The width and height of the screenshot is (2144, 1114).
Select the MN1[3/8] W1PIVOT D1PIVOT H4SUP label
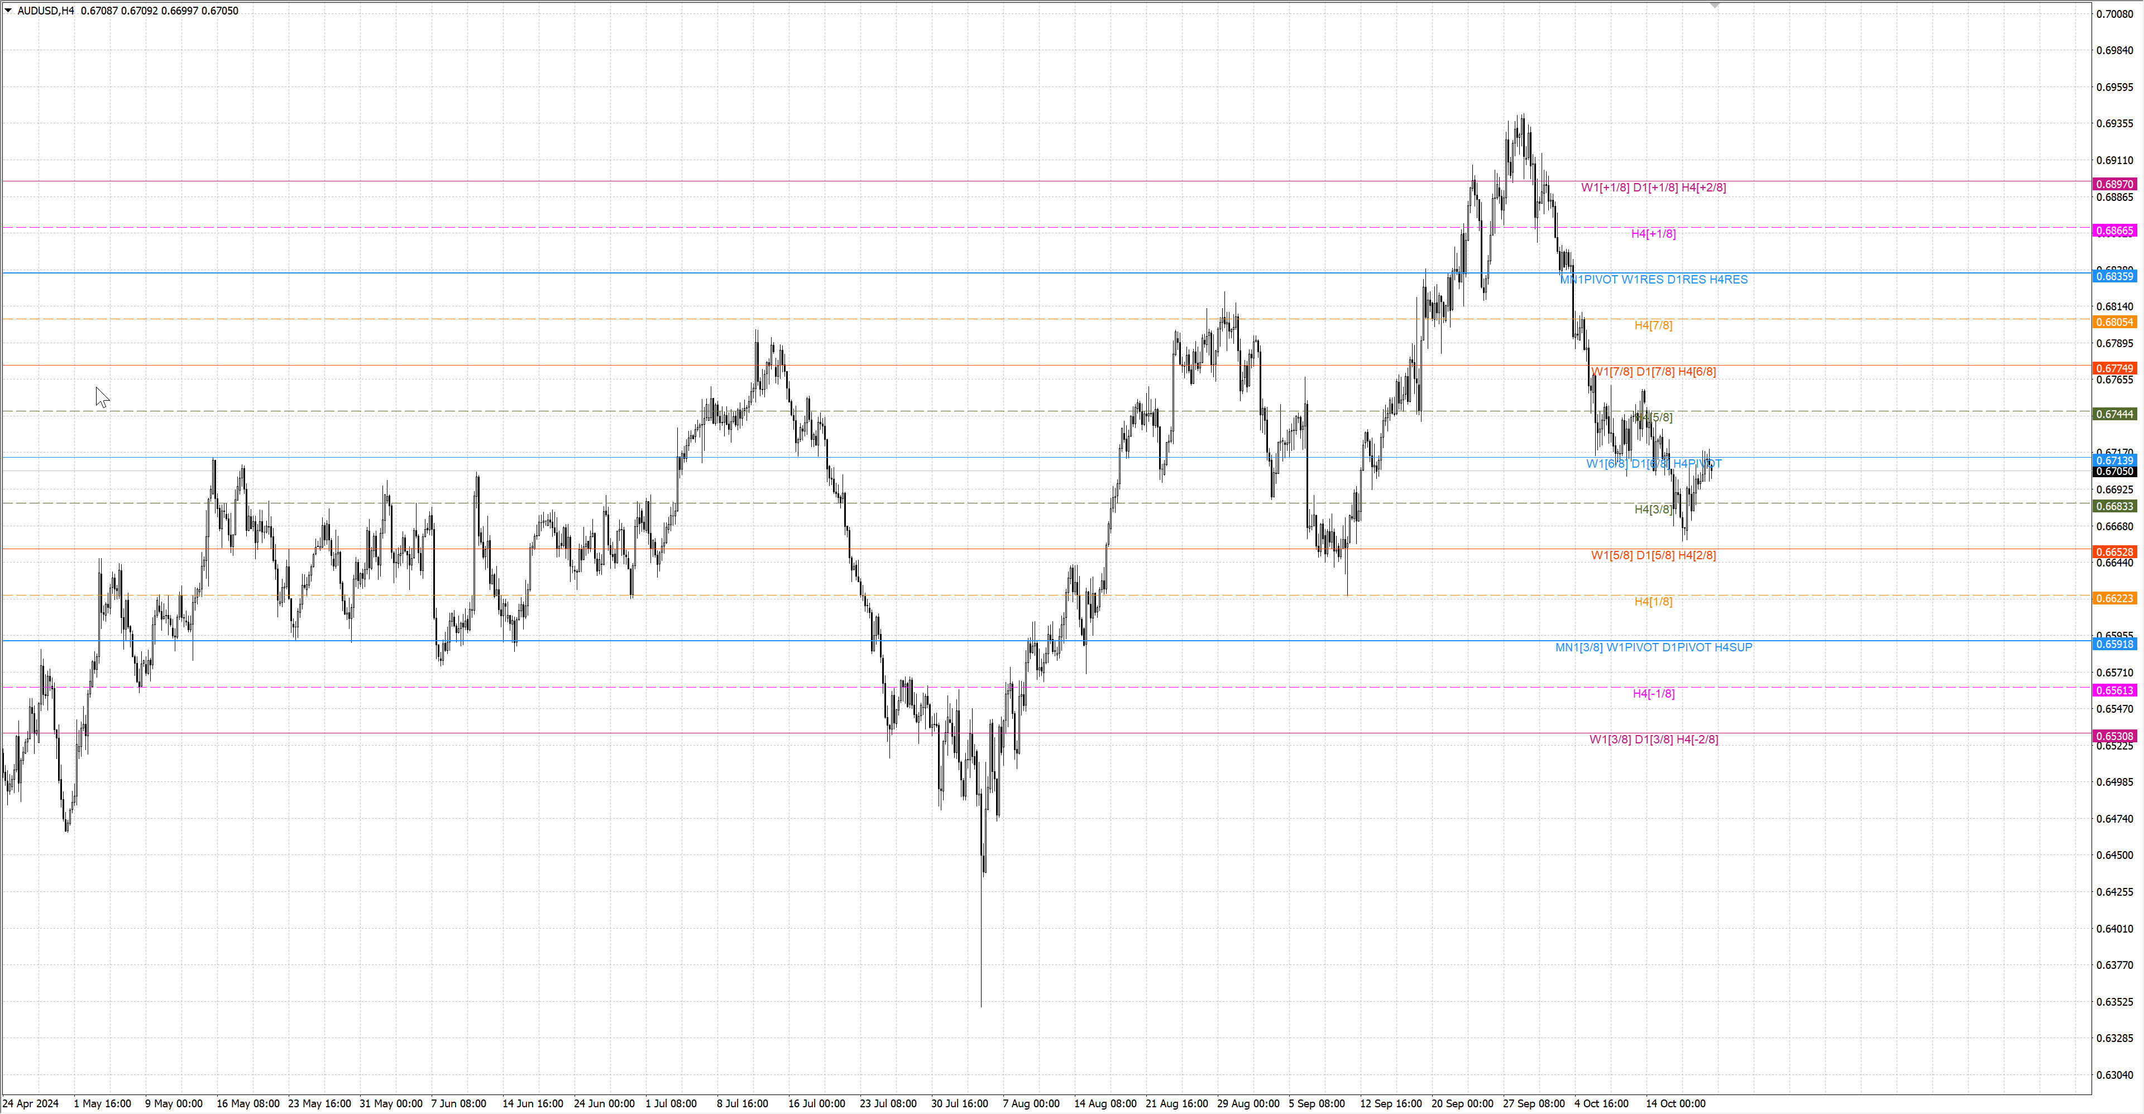(x=1653, y=647)
